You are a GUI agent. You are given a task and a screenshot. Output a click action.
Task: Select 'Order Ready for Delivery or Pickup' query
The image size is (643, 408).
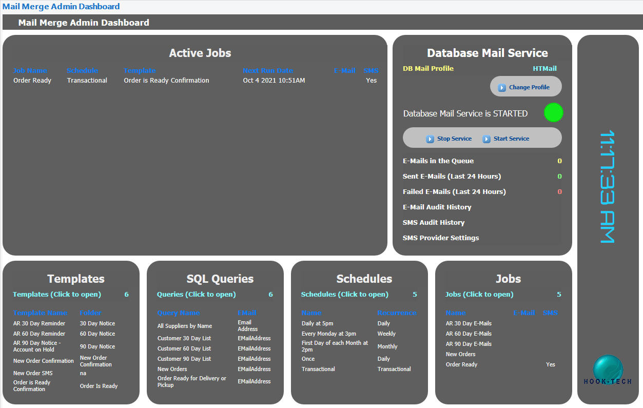pyautogui.click(x=192, y=382)
